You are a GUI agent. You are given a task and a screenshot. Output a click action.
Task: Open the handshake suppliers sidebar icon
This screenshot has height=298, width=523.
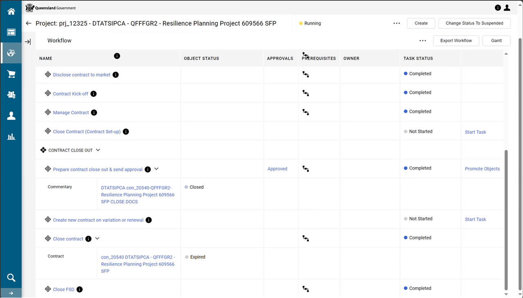tap(11, 95)
